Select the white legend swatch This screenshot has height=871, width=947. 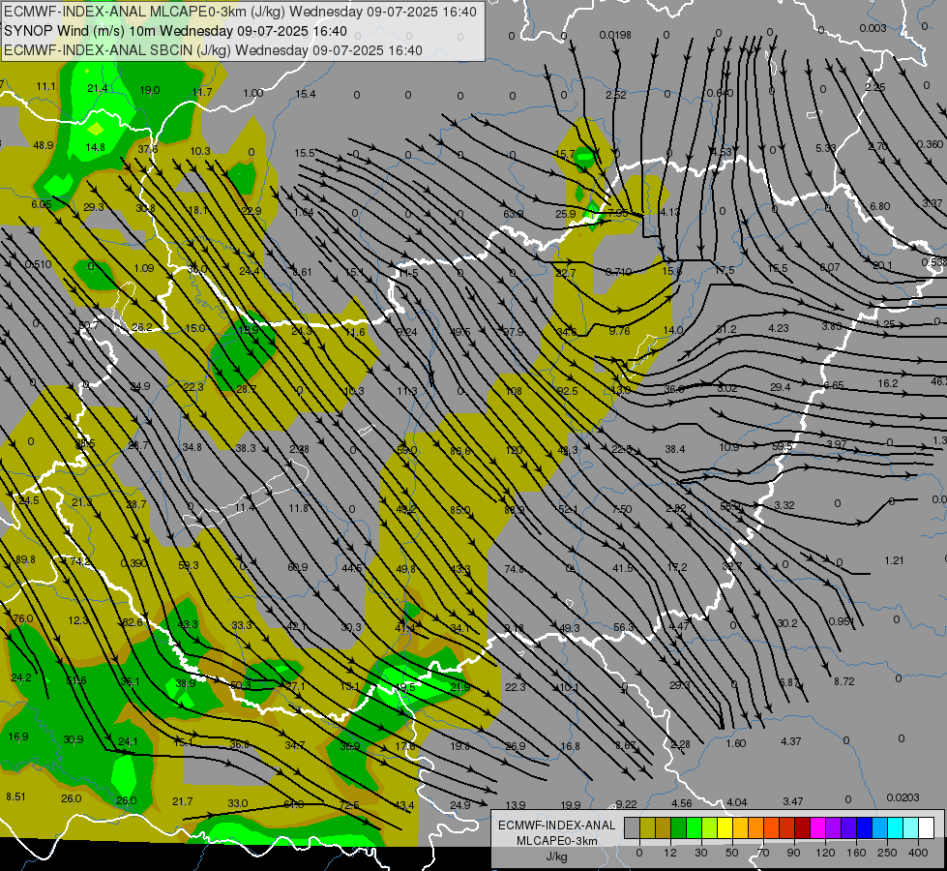tap(927, 827)
